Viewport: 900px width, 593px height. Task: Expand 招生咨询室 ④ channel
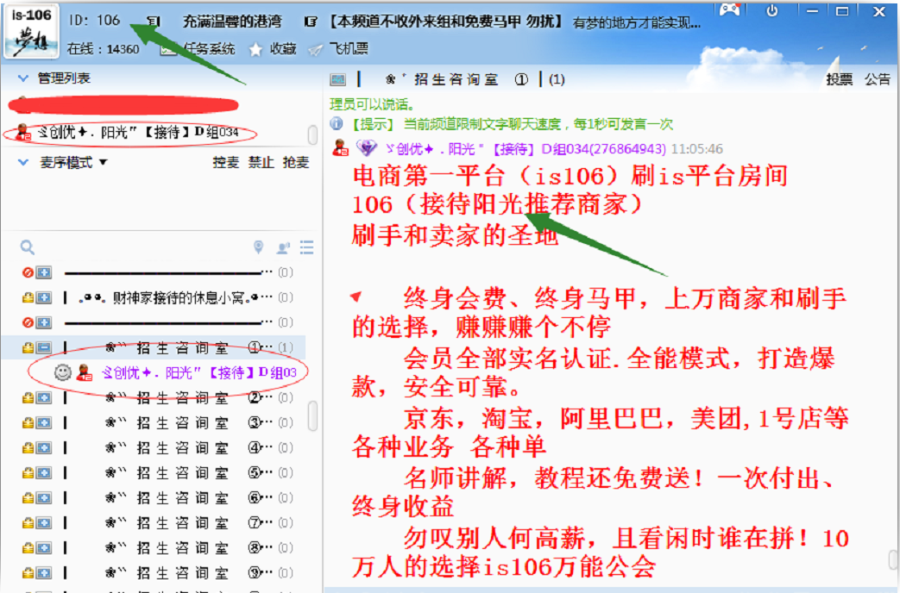point(44,448)
